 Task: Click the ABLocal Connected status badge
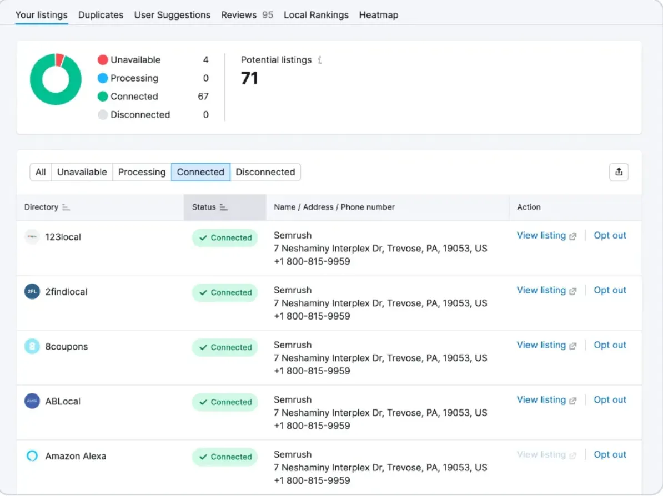[x=225, y=402]
